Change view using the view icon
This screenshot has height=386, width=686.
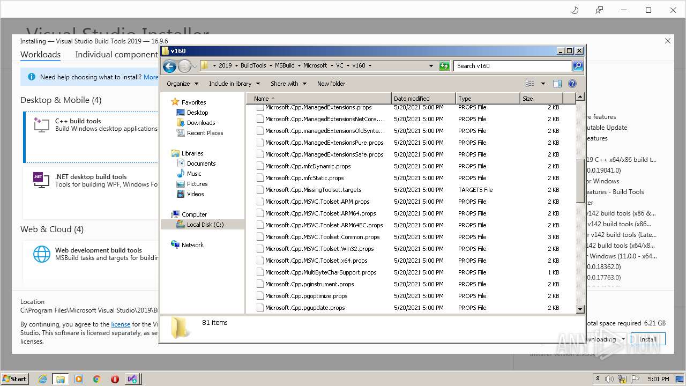[530, 84]
